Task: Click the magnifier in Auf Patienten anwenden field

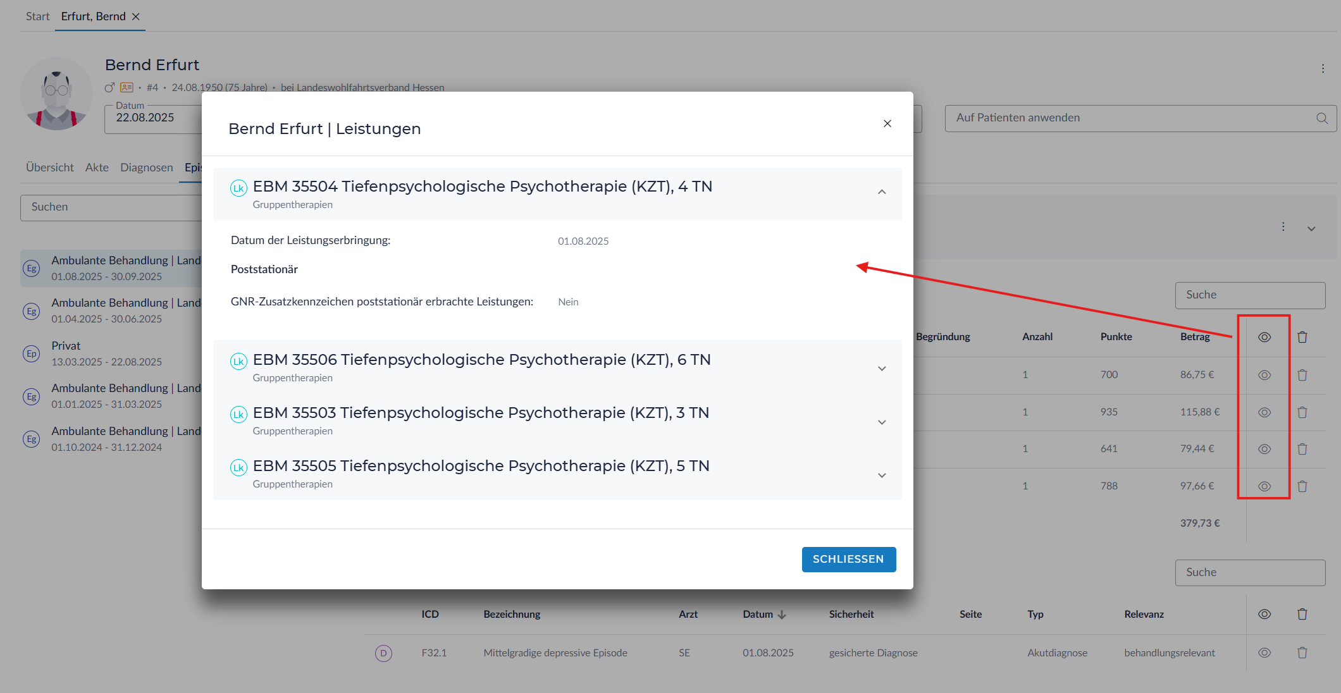Action: [1321, 118]
